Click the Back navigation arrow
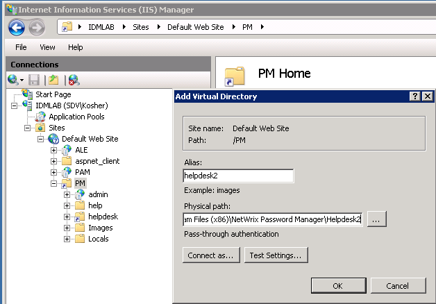This screenshot has width=436, height=304. point(16,28)
